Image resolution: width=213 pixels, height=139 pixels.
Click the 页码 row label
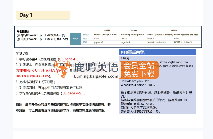pos(85,42)
